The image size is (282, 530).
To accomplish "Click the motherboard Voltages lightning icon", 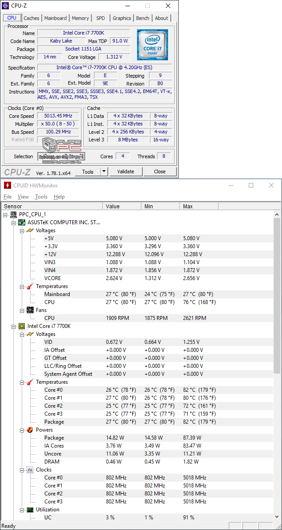I will (x=30, y=230).
